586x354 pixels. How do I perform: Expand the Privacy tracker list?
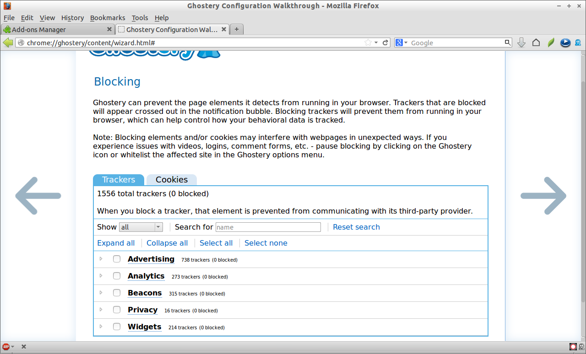coord(101,310)
